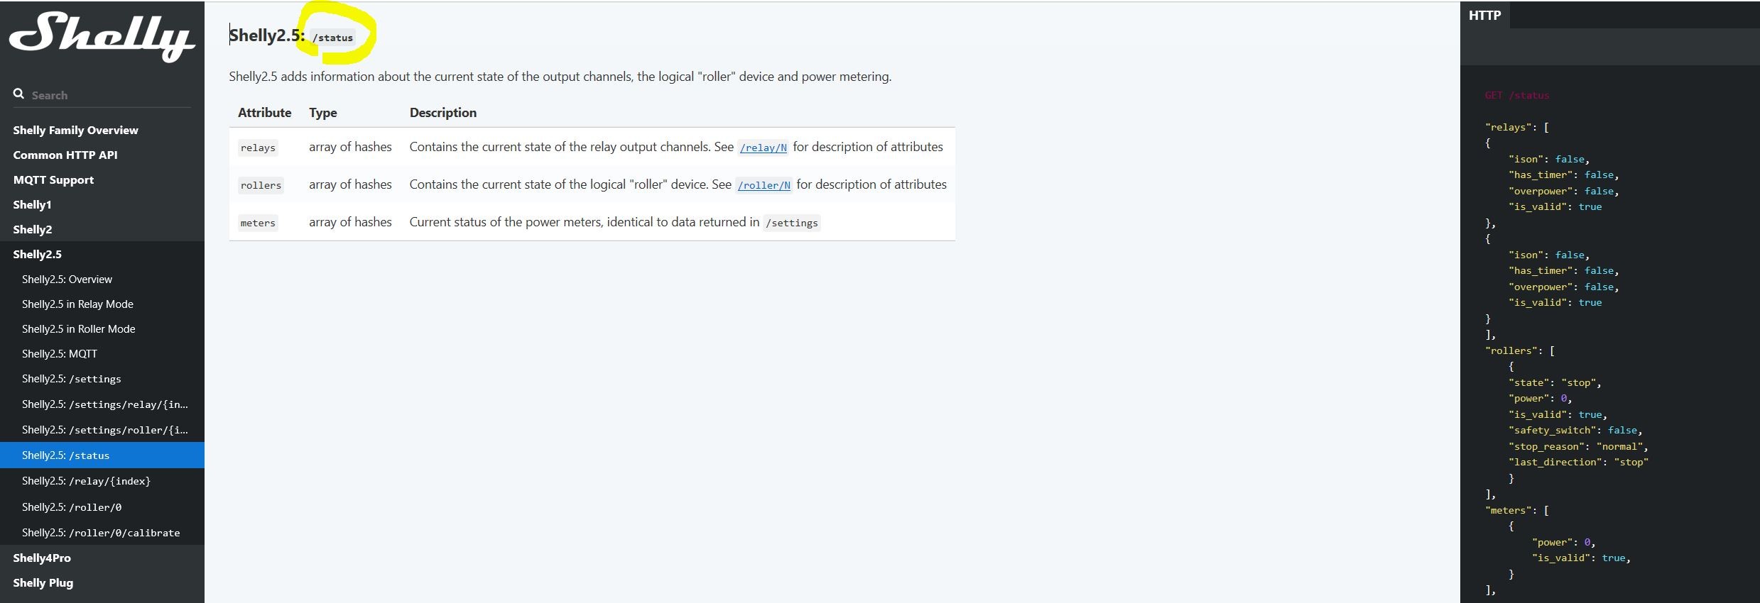This screenshot has width=1760, height=603.
Task: Click the Shelly2.5: /status page heading
Action: click(292, 35)
